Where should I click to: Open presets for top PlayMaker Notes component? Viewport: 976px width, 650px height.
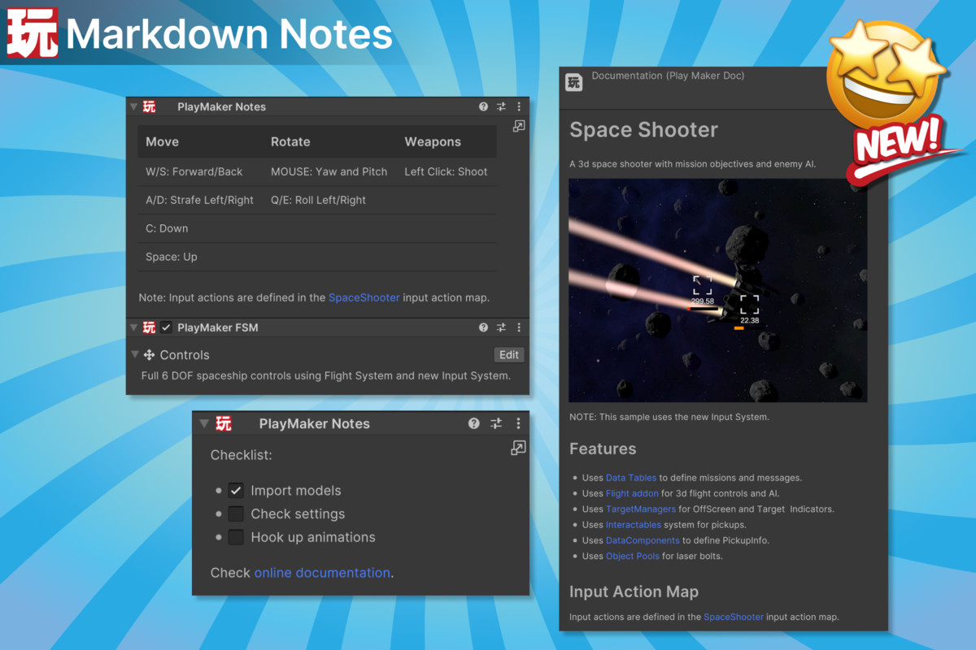501,106
